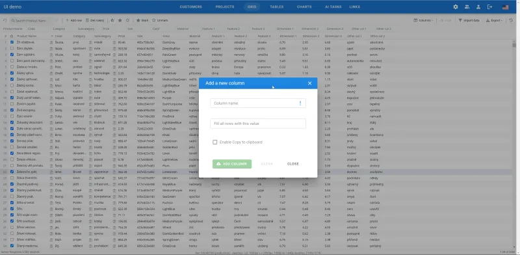This screenshot has height=255, width=520.
Task: Click Del row(s) with trash icon
Action: tap(95, 20)
